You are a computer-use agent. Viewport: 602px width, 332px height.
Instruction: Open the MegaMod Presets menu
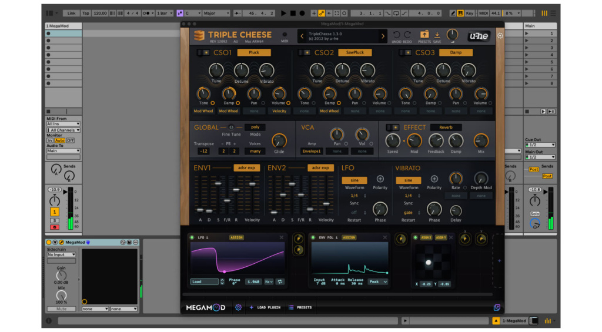pyautogui.click(x=300, y=307)
